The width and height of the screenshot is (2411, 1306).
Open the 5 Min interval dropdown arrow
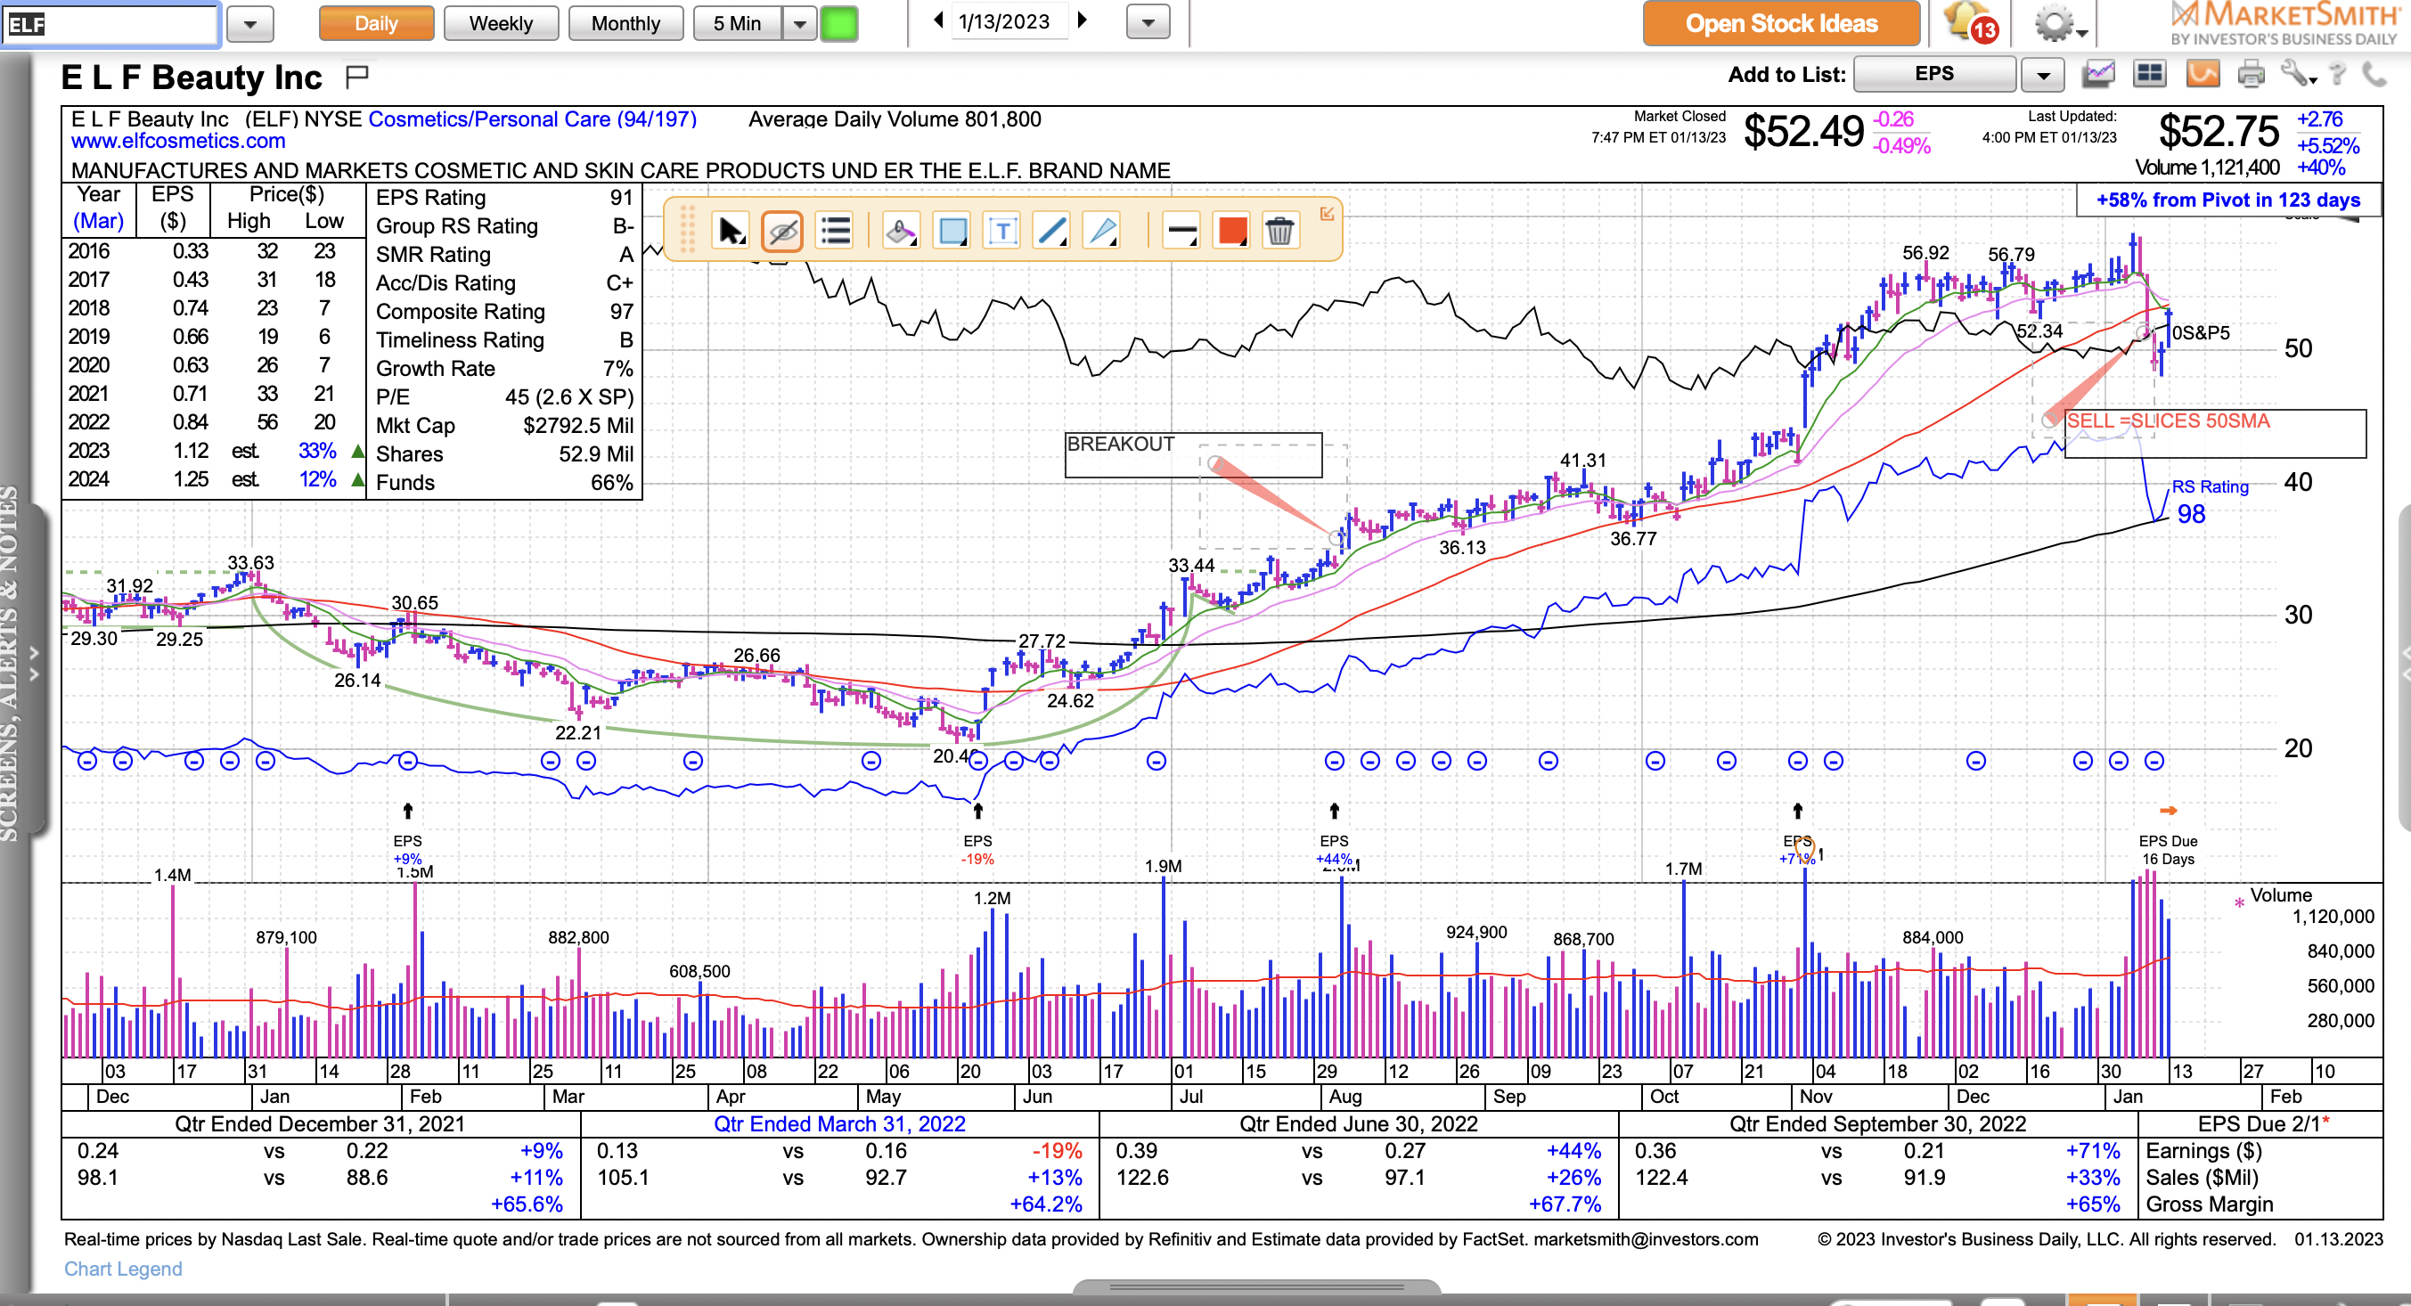point(799,24)
